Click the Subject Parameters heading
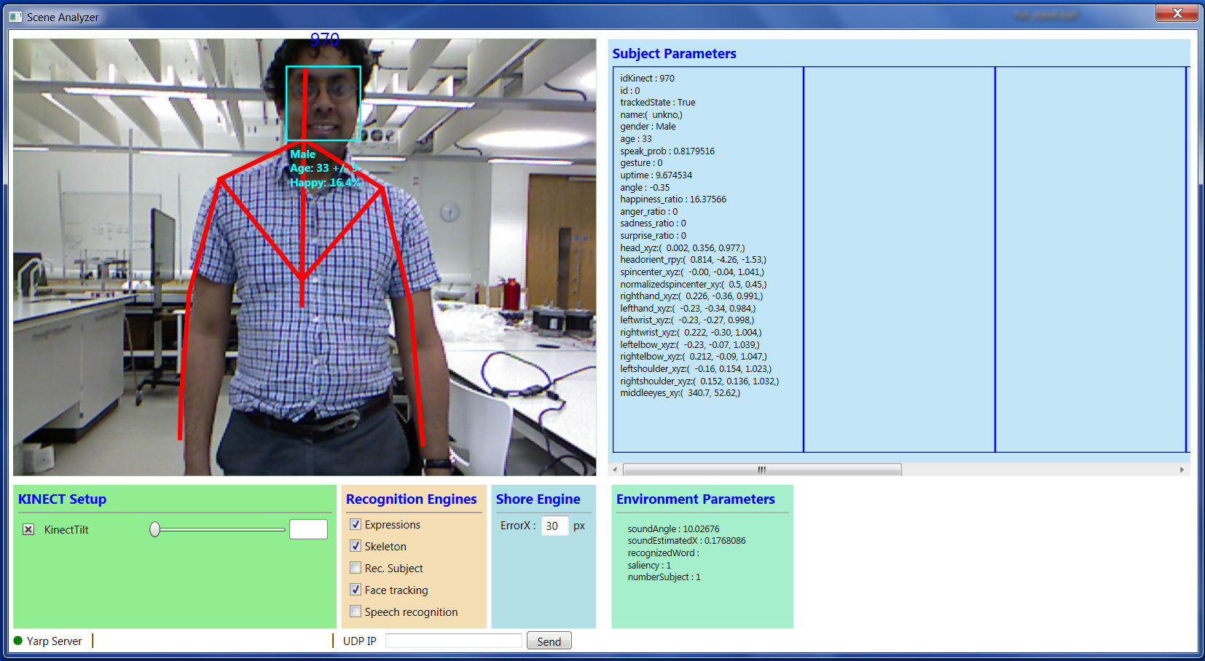This screenshot has height=661, width=1205. (x=674, y=53)
